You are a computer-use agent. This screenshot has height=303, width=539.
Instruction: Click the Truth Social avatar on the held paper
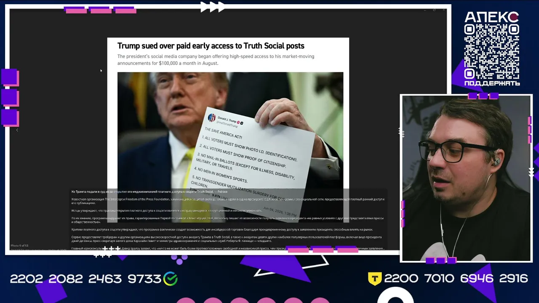pyautogui.click(x=211, y=117)
